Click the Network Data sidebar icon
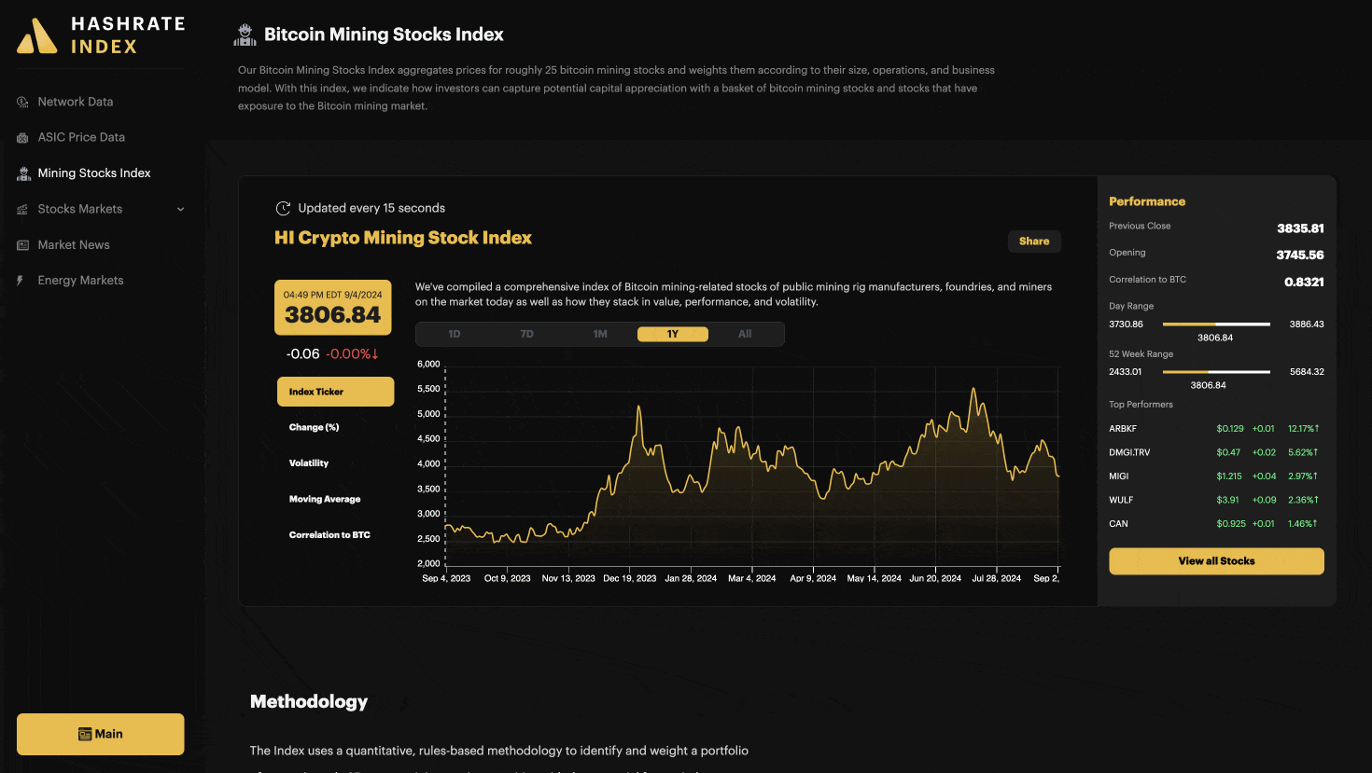This screenshot has width=1372, height=773. [22, 102]
